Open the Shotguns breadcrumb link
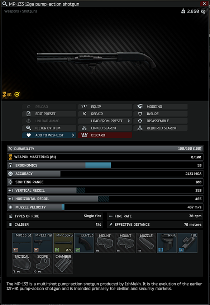210x305 pixels. tap(29, 11)
